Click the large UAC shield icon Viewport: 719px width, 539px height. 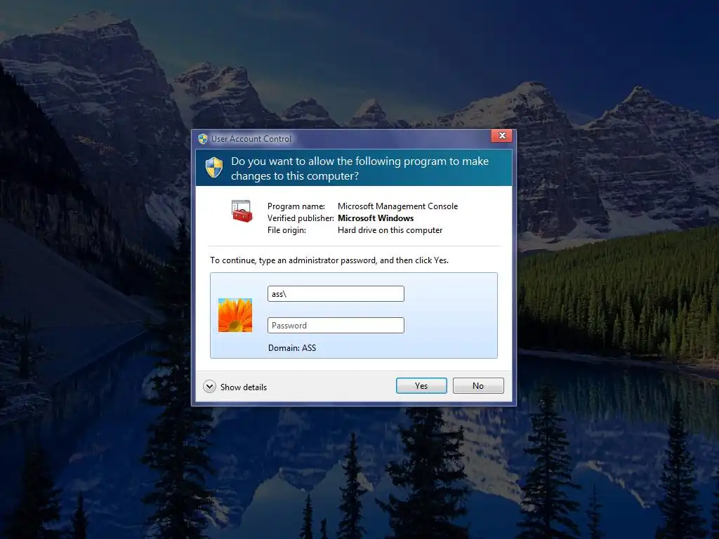pos(214,168)
